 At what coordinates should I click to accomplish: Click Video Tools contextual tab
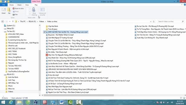(x=36, y=1)
